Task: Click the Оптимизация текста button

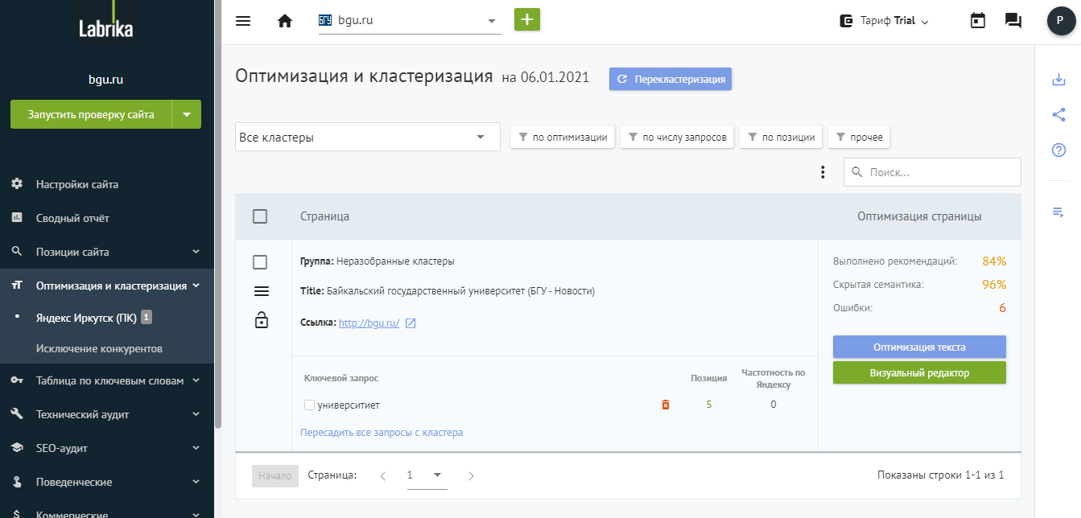Action: pos(919,347)
